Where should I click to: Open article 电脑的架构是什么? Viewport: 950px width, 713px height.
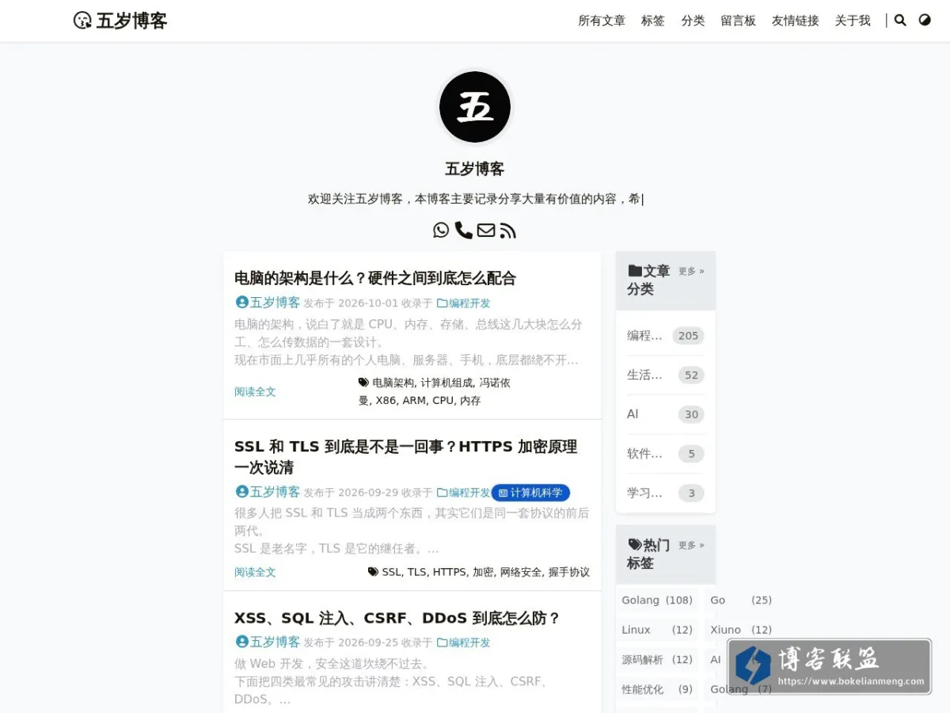tap(375, 278)
